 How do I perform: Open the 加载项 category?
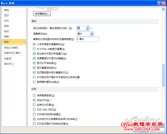[x=8, y=59]
